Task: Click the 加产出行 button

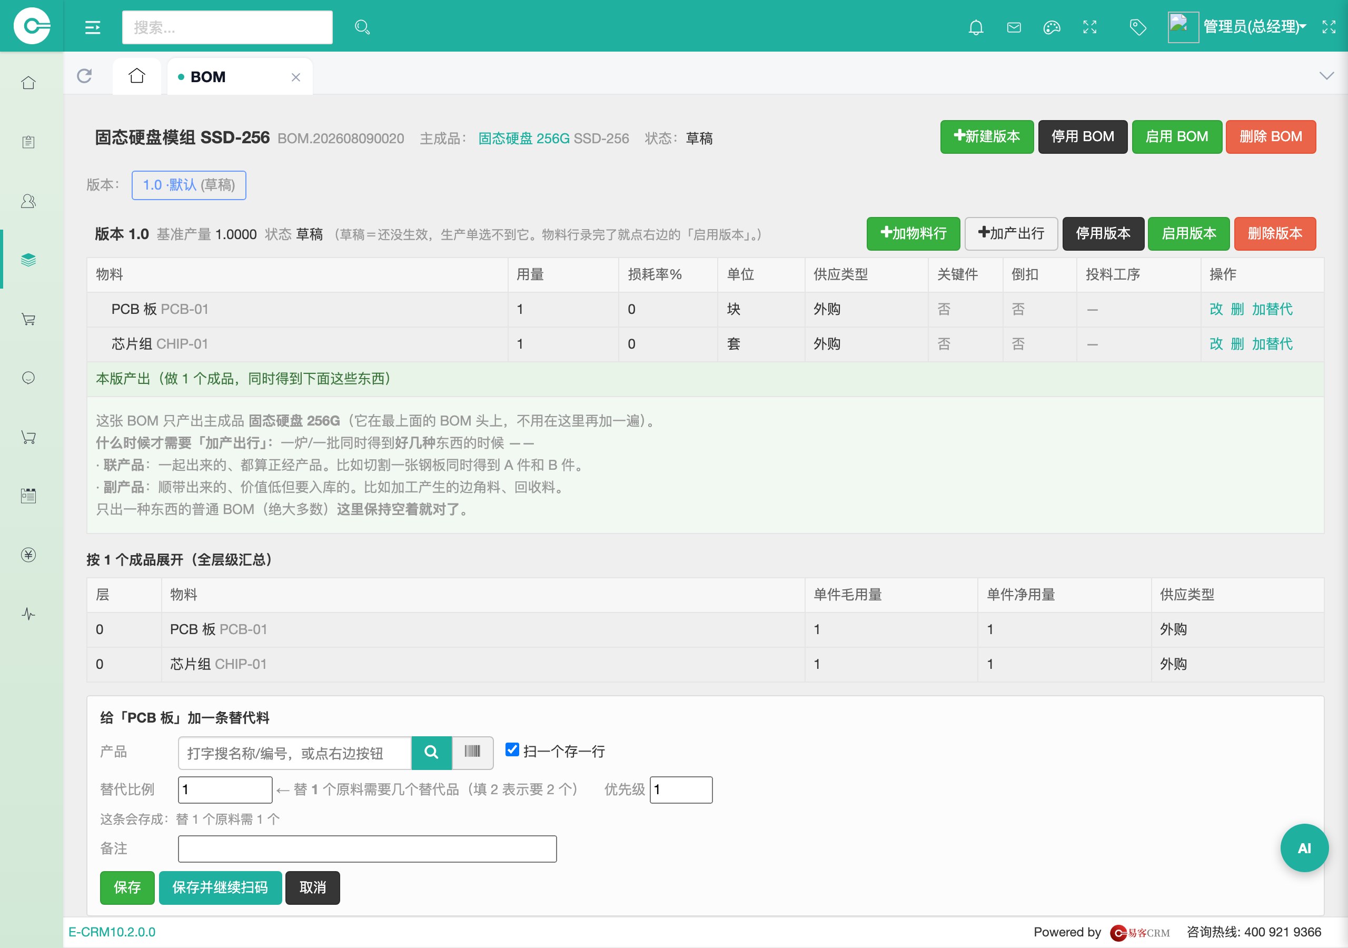Action: 1011,234
